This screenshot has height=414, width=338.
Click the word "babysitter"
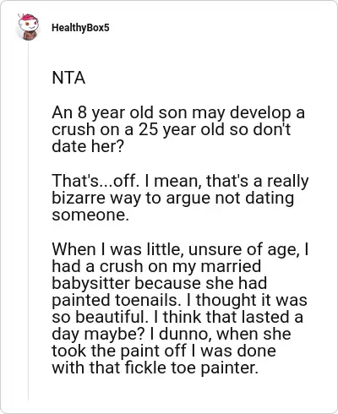91,283
